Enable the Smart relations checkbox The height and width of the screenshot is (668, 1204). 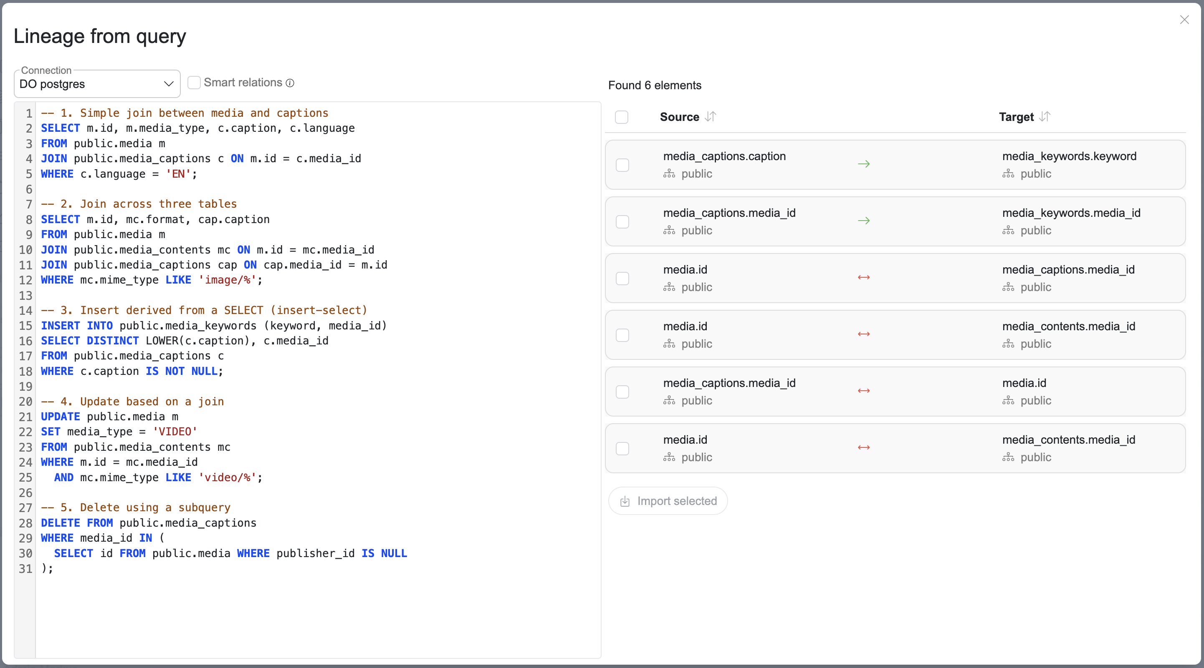point(194,83)
